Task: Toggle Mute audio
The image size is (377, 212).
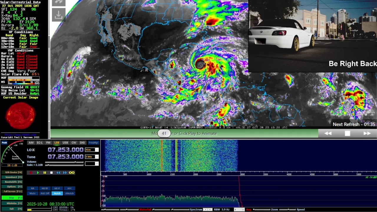Action: (33, 193)
